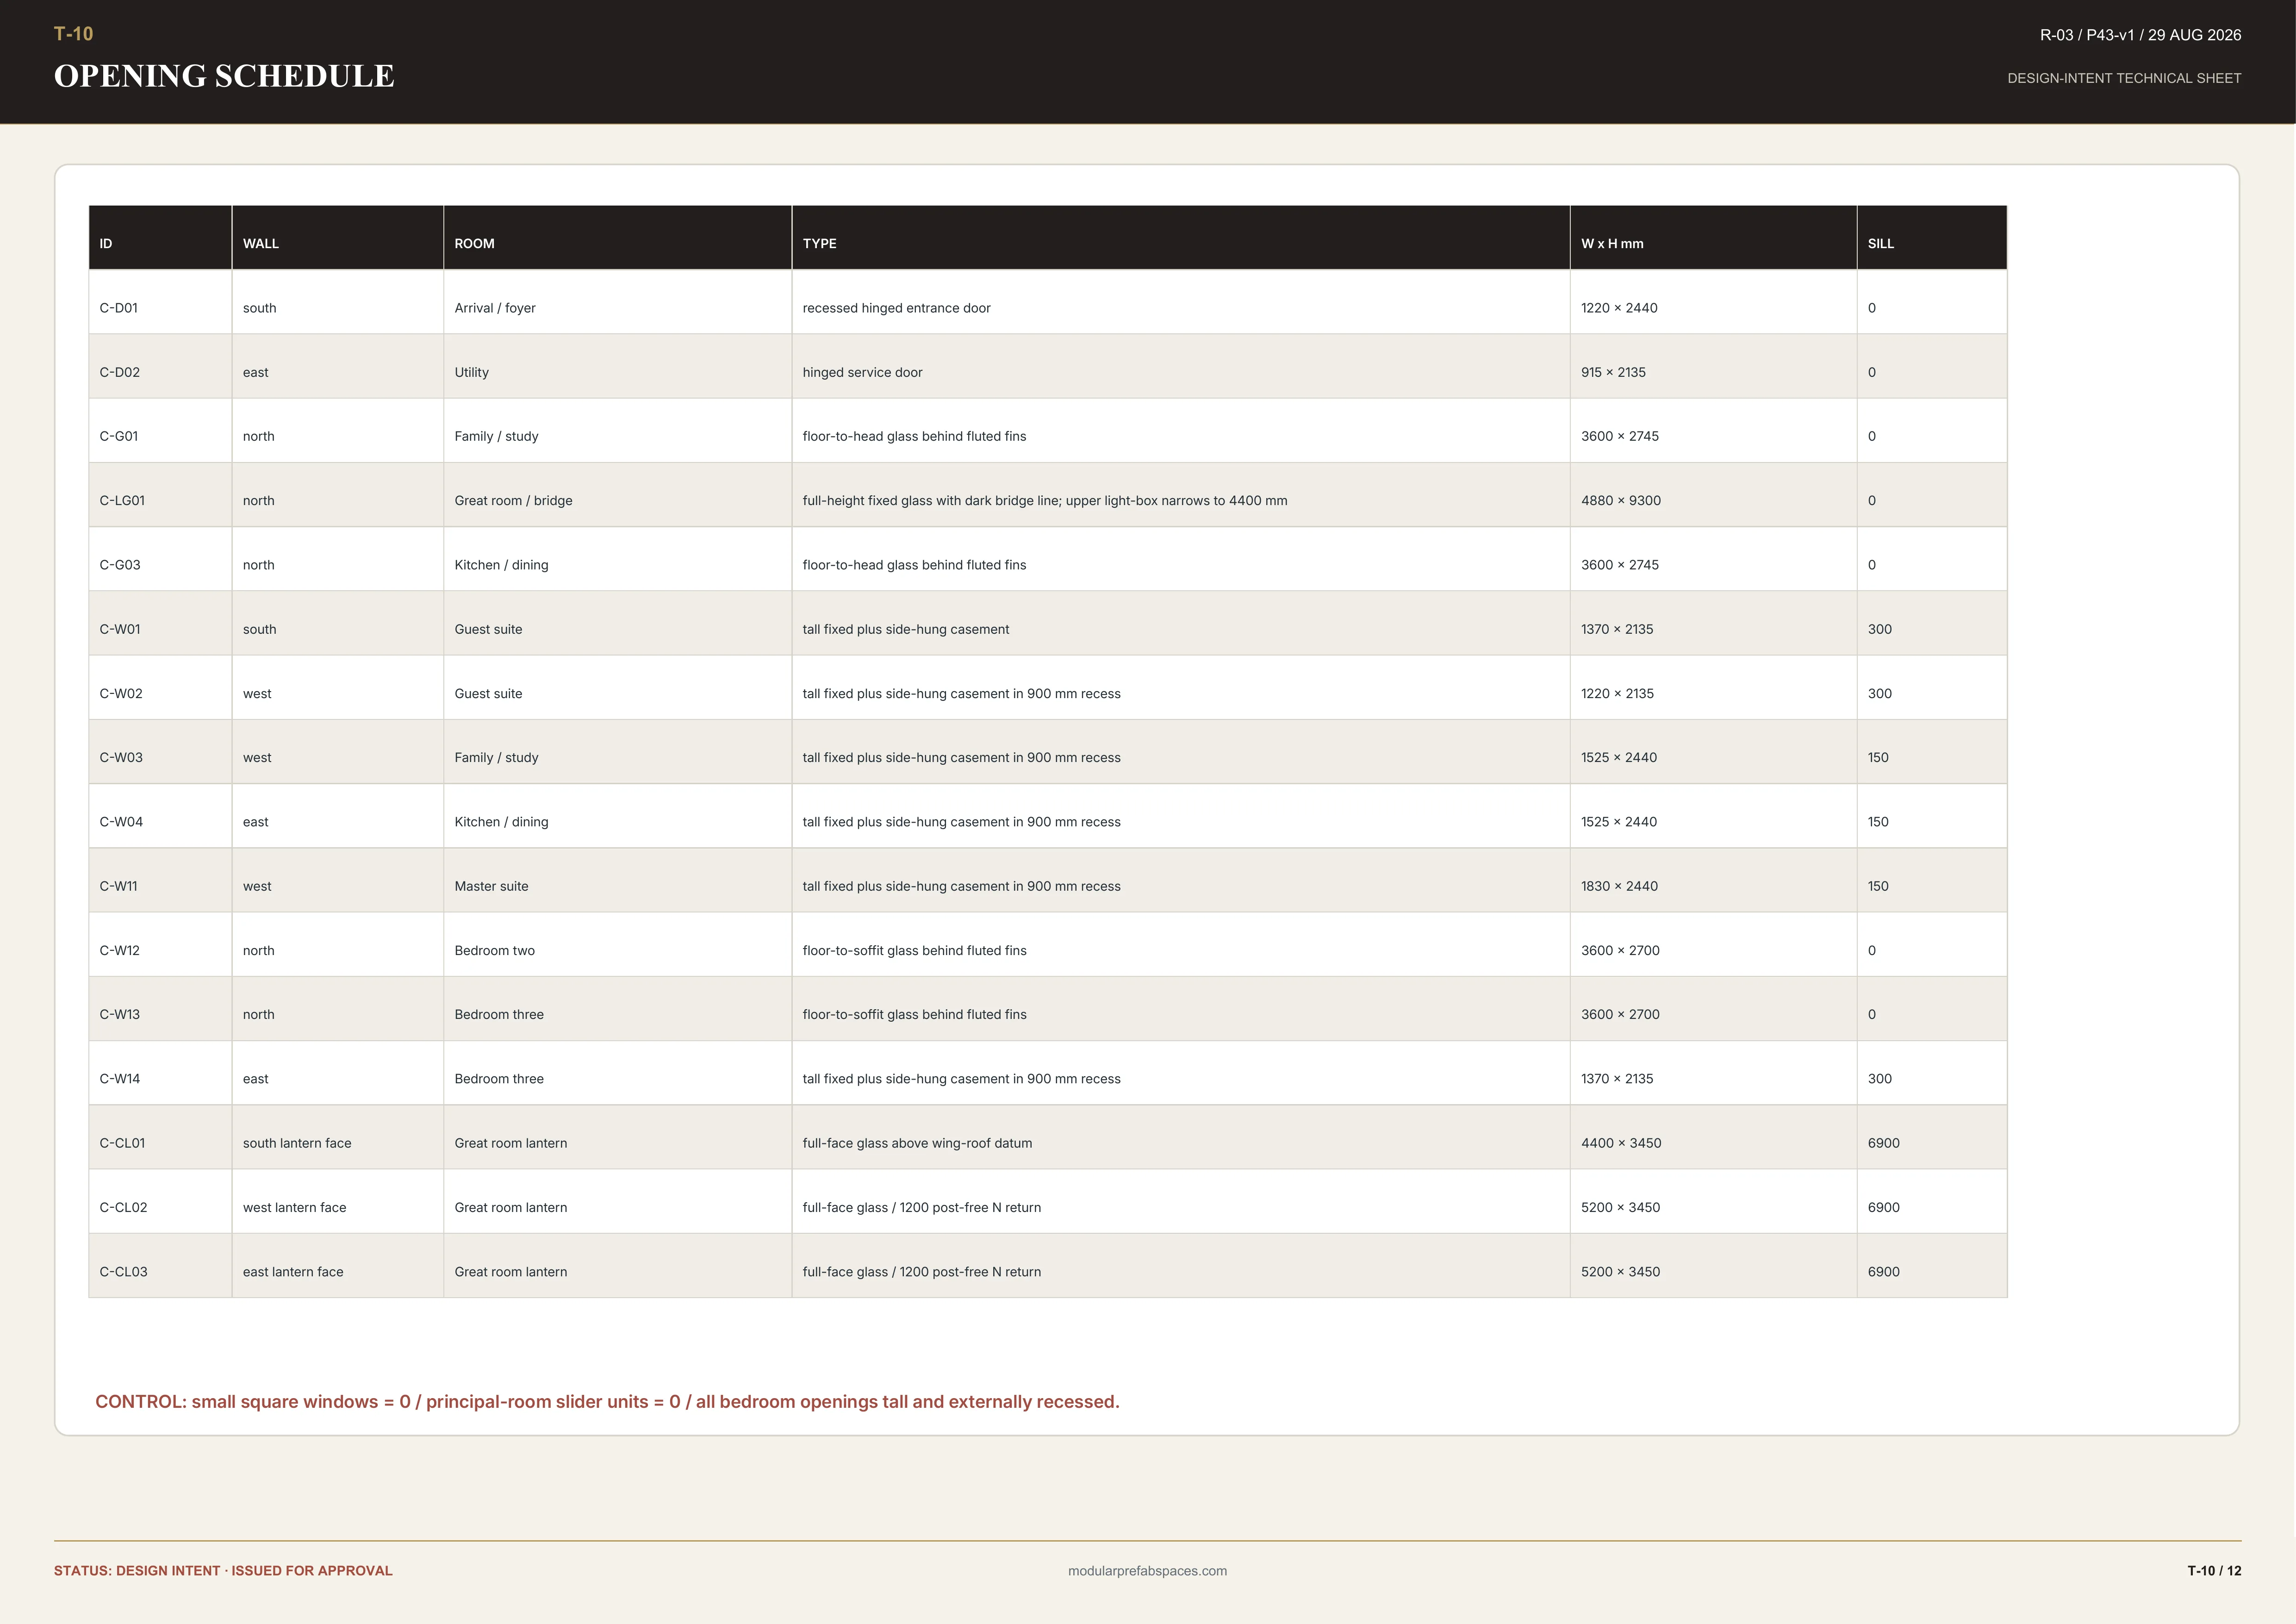This screenshot has width=2296, height=1624.
Task: Click the Bedroom two room cell
Action: 618,944
